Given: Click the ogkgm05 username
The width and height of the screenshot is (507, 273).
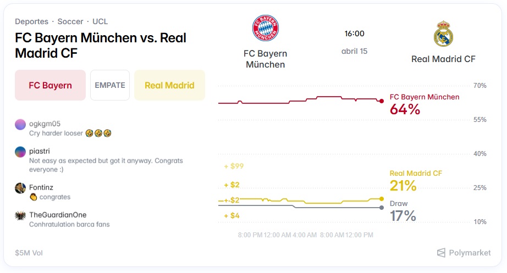Looking at the screenshot, I should (x=45, y=124).
